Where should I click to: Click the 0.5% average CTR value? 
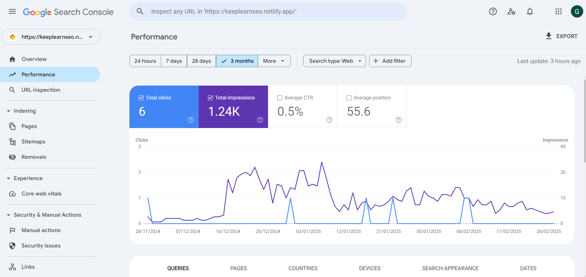[290, 111]
